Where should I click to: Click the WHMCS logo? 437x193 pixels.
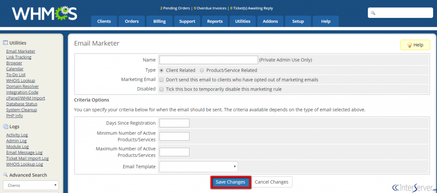[44, 13]
